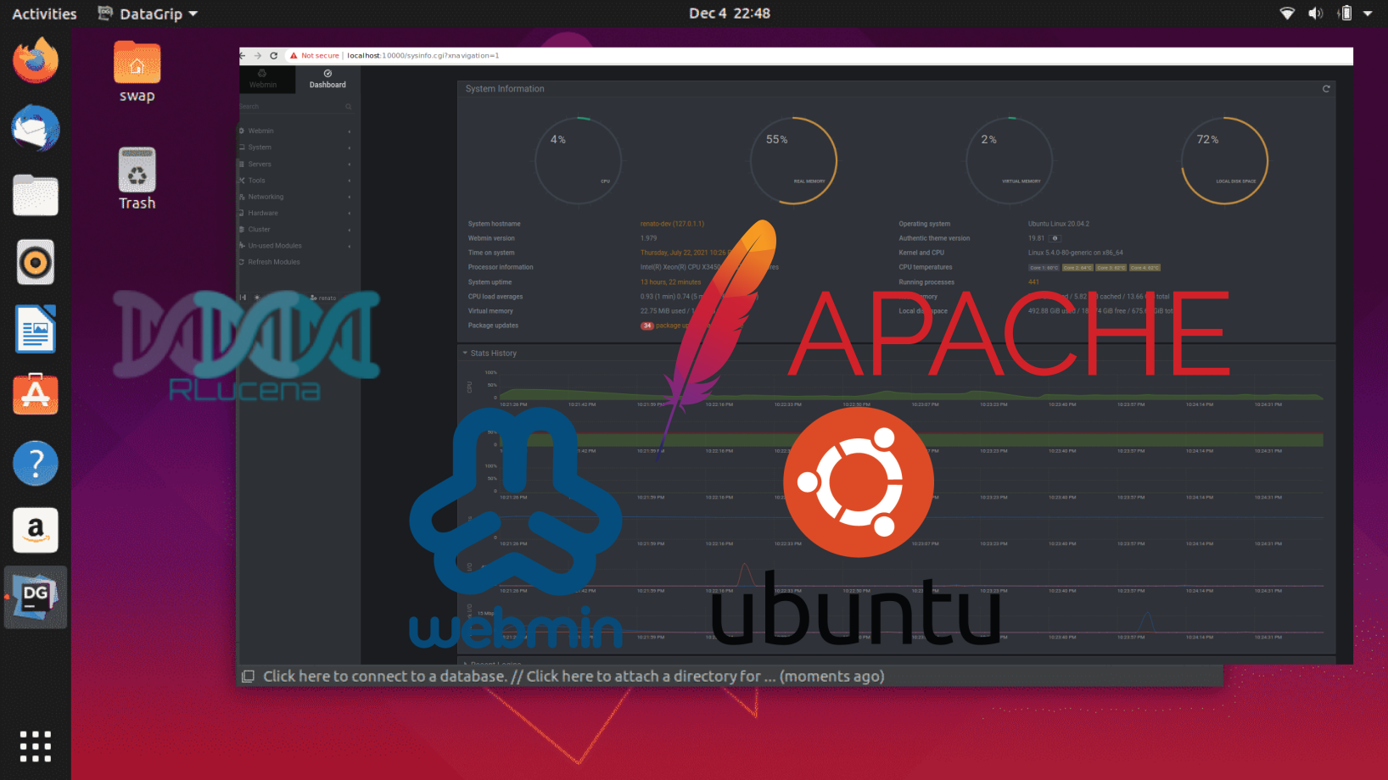
Task: Expand the Hardware category in sidebar
Action: coord(295,214)
